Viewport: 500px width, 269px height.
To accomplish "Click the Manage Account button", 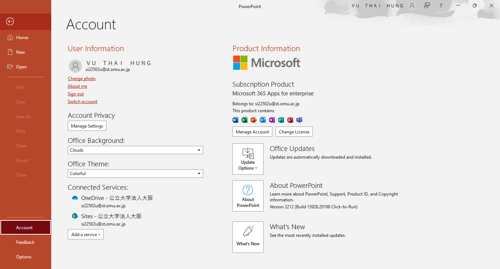I will coord(252,132).
